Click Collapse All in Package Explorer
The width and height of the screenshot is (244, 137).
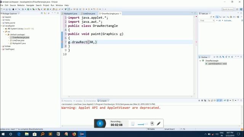42,13
